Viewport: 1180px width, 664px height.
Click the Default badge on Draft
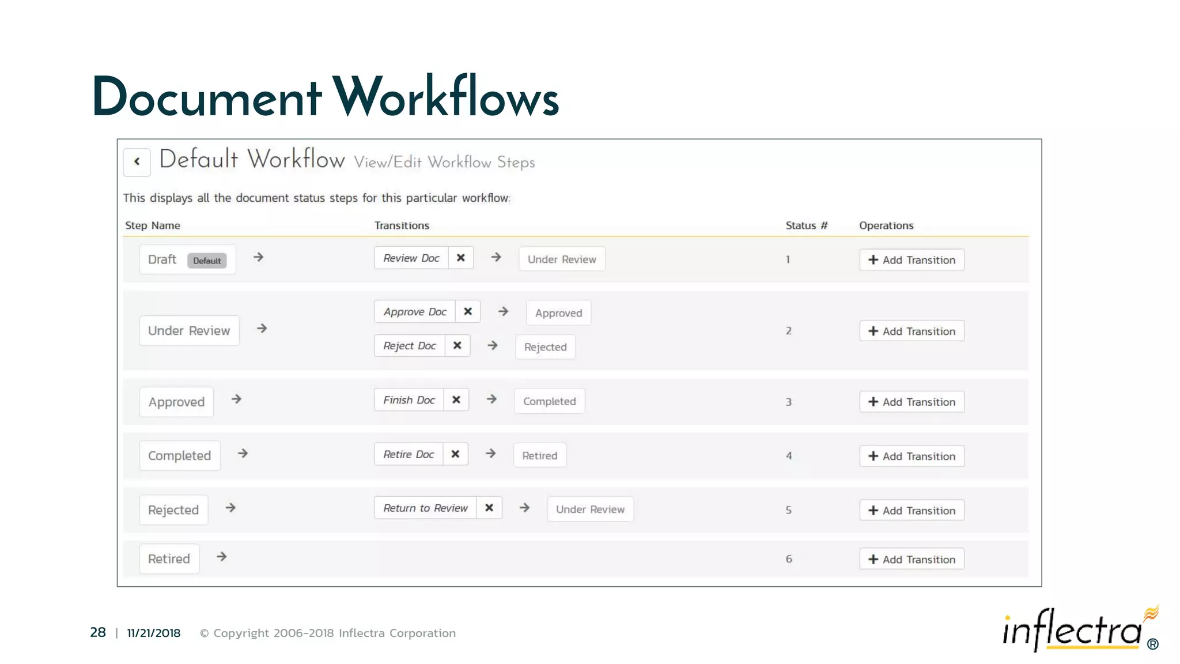pos(207,261)
